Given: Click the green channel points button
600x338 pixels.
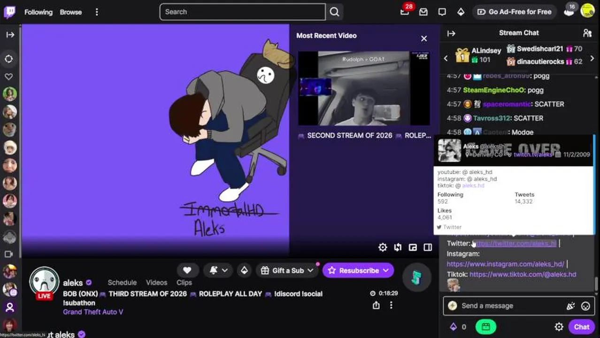Looking at the screenshot, I should coord(486,327).
